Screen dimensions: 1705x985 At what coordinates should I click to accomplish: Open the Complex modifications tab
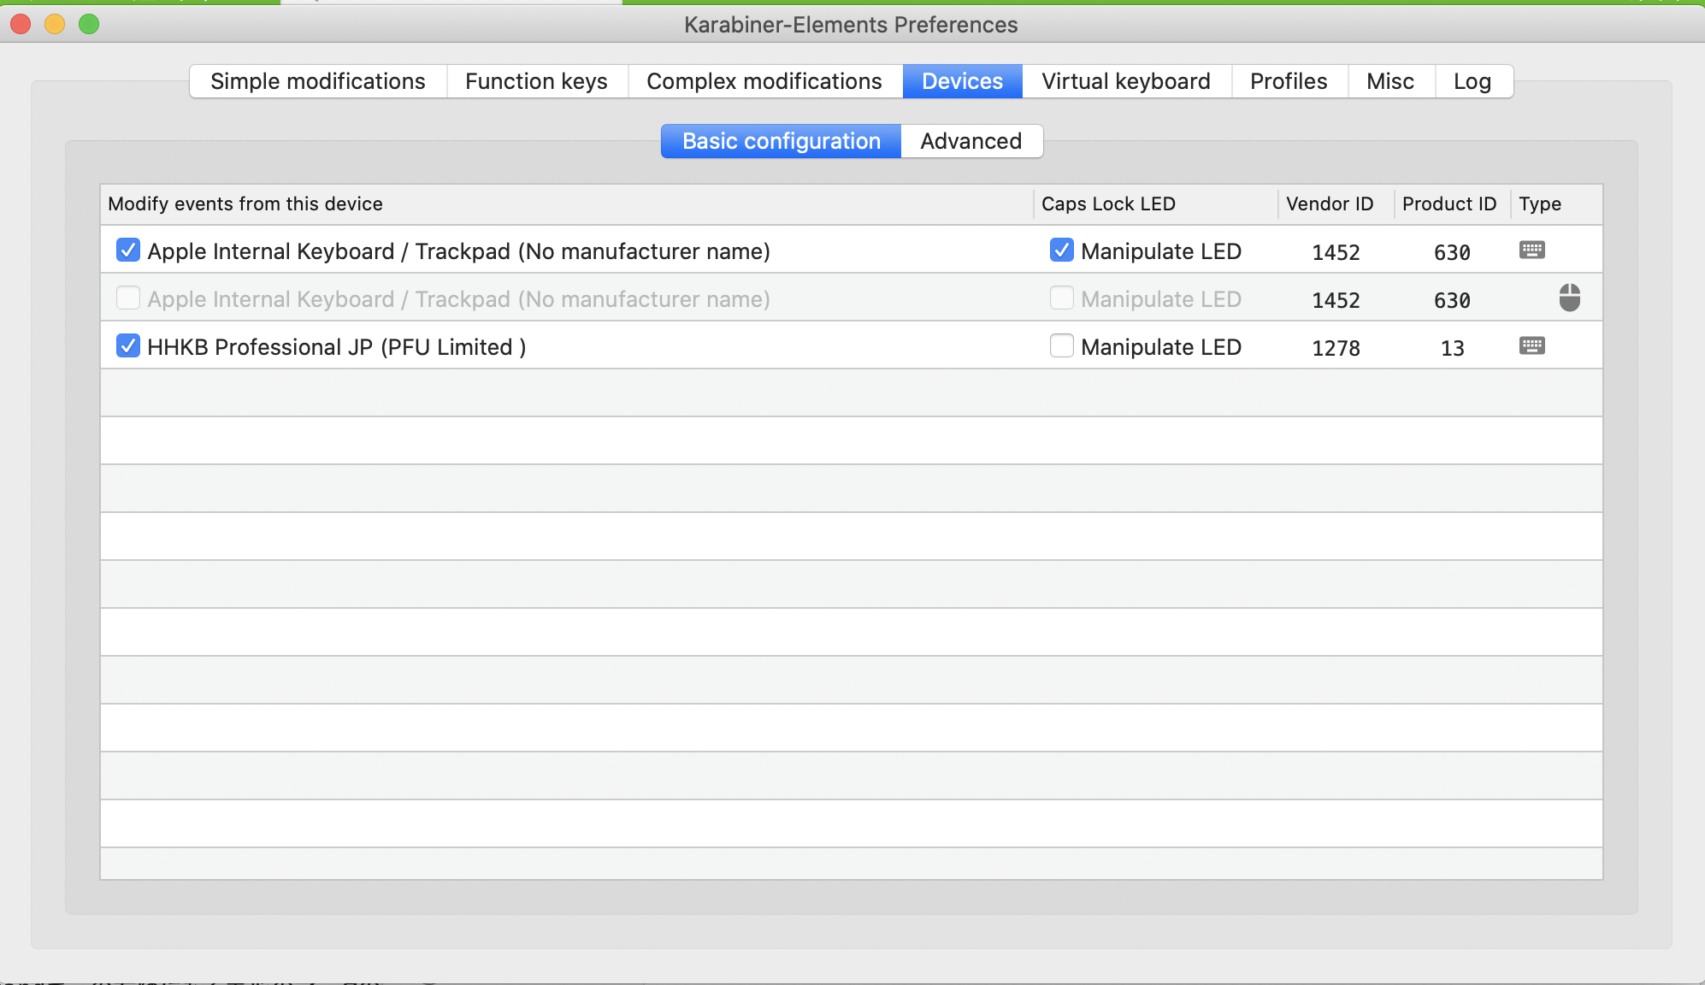pos(764,81)
